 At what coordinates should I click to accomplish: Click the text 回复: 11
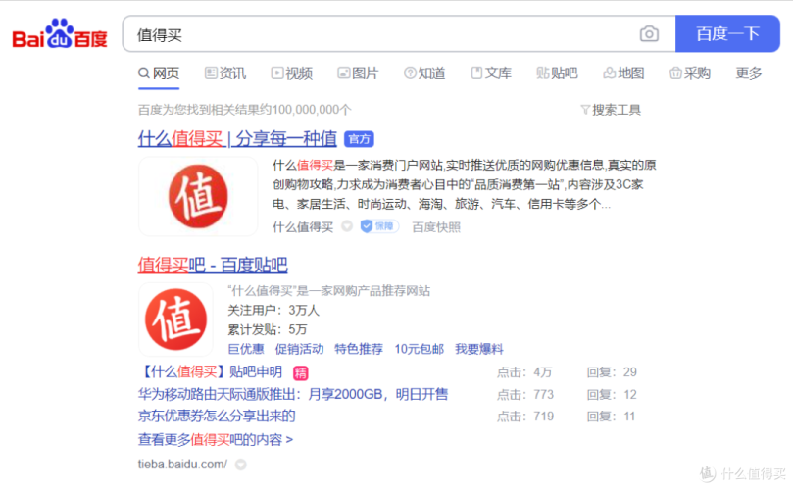coord(611,416)
